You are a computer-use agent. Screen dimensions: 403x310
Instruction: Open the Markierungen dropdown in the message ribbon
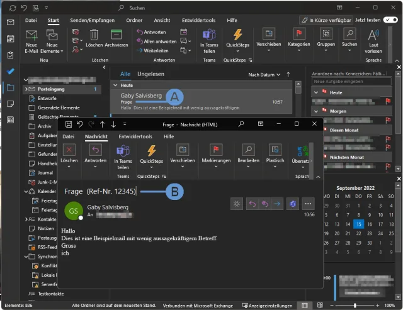tap(216, 160)
